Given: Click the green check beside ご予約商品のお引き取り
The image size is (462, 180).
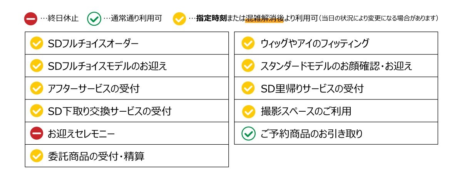Looking at the screenshot, I should pyautogui.click(x=248, y=134).
